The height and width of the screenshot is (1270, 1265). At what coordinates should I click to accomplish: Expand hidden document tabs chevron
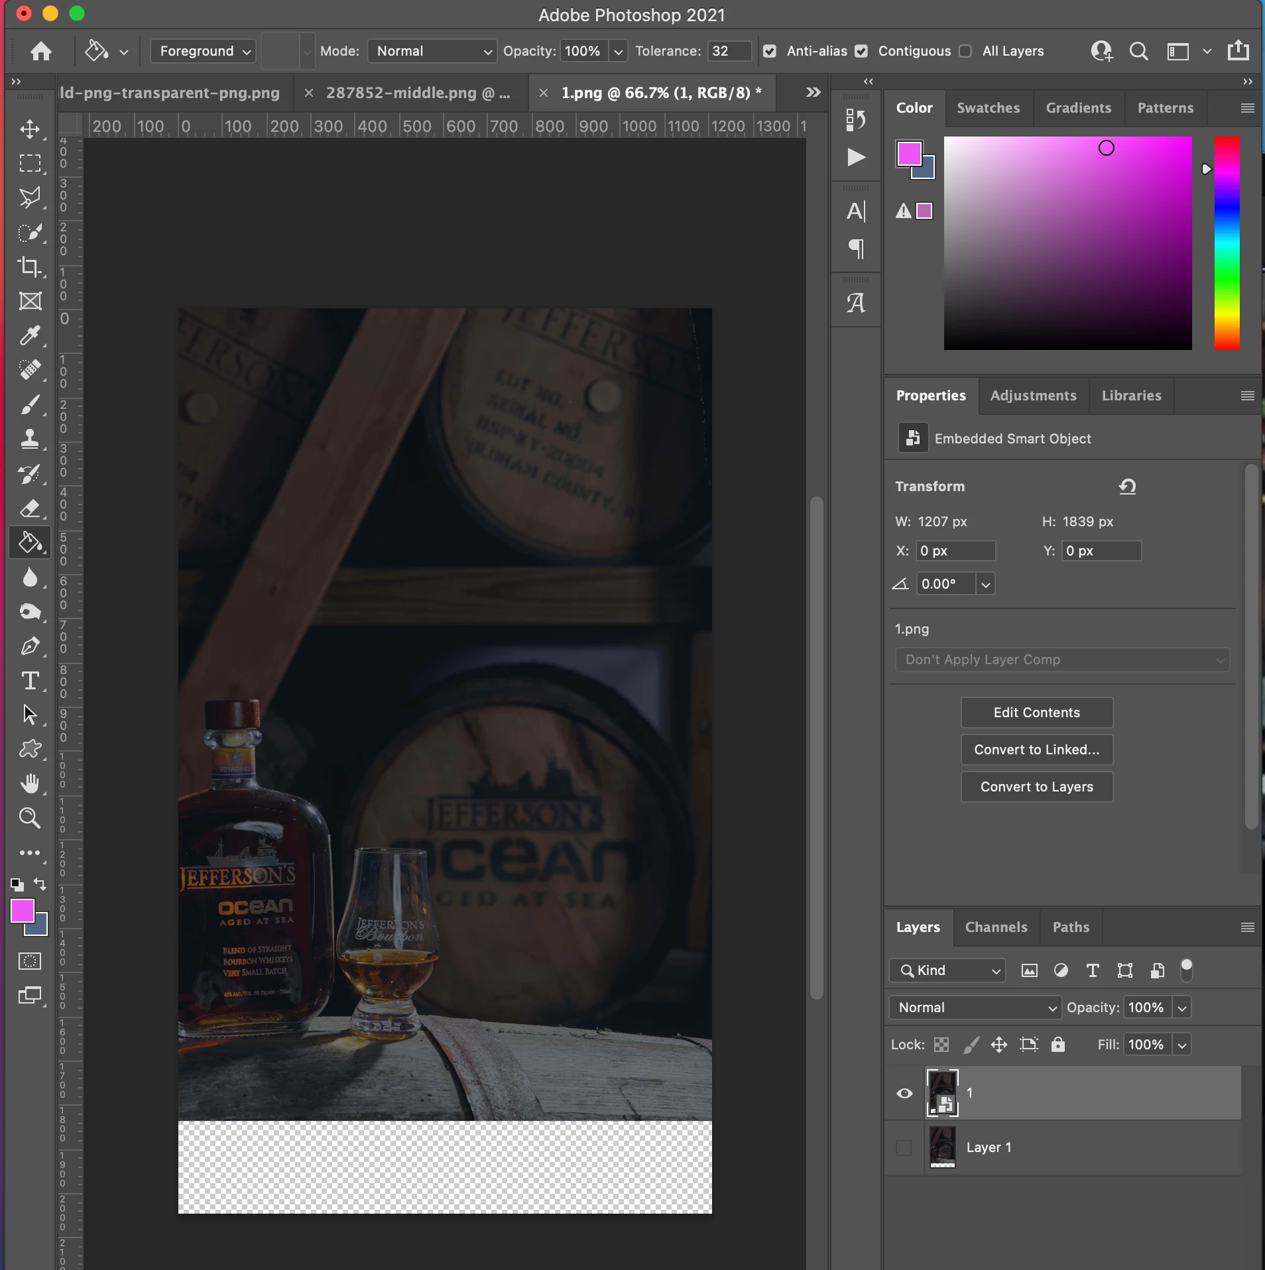click(813, 92)
